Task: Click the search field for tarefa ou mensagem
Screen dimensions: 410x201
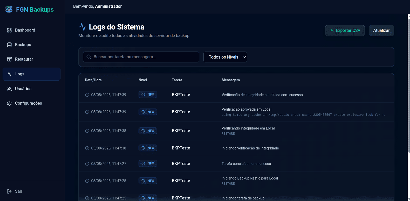Action: [141, 57]
